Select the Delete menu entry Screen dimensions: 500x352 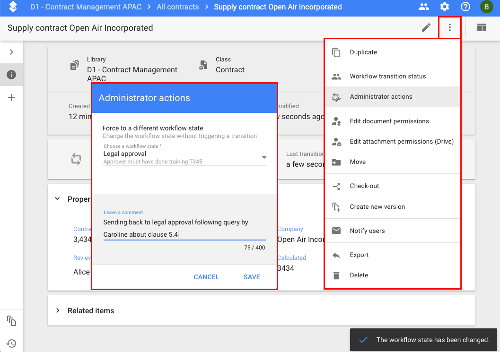click(392, 275)
